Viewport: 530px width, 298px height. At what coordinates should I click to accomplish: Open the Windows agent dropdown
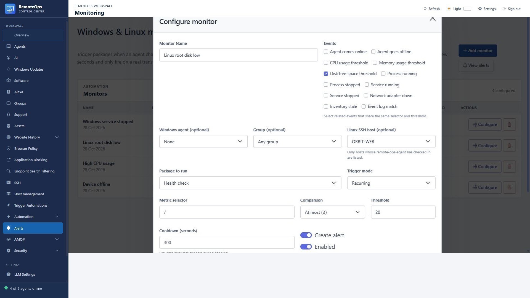[203, 142]
